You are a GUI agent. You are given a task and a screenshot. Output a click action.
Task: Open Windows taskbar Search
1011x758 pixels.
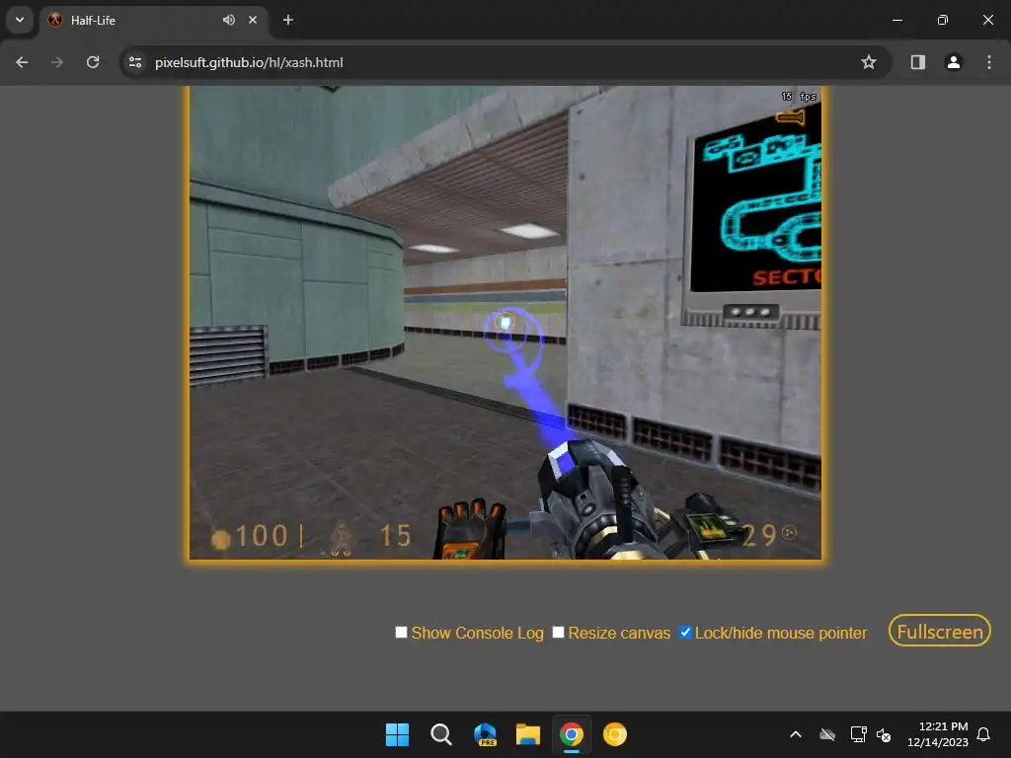tap(441, 734)
